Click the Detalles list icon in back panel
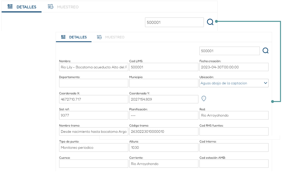This screenshot has height=173, width=282. (10, 6)
